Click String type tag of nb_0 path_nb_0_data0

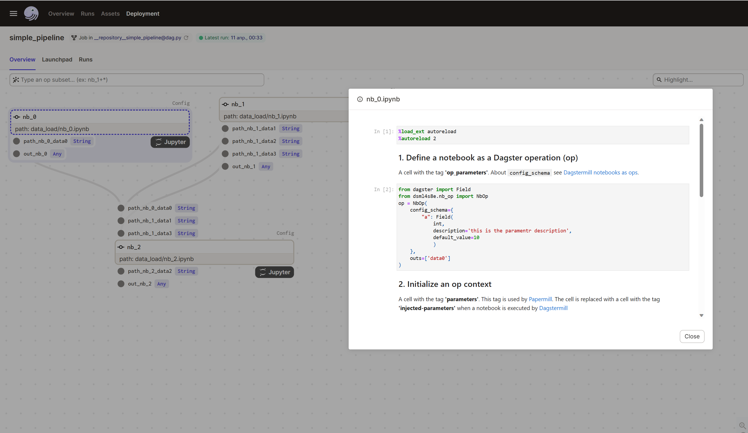click(82, 141)
